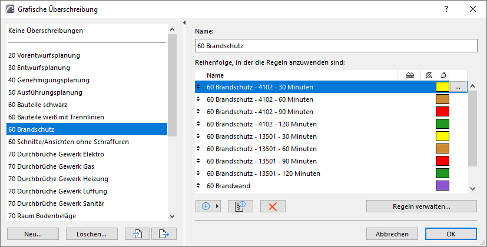Select 70 Durchbrüche Gewerk Elektro combination
487x247 pixels.
pos(56,154)
